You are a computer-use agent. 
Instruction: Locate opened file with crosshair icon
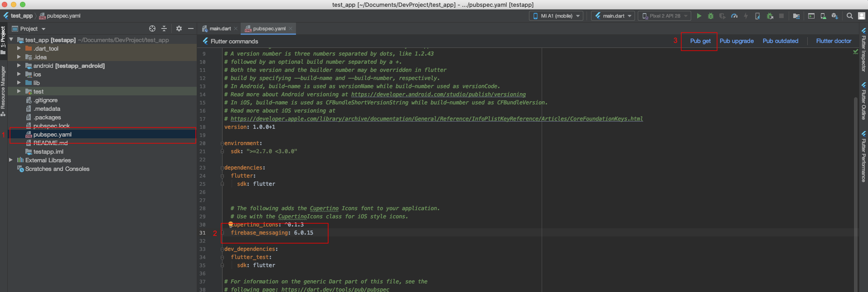tap(152, 28)
